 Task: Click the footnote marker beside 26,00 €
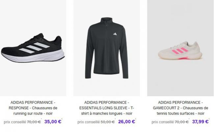(x=136, y=119)
